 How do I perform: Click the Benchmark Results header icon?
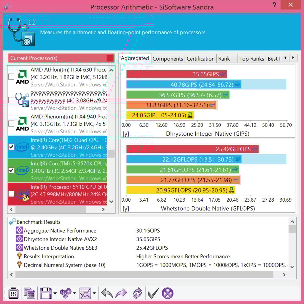pyautogui.click(x=12, y=222)
